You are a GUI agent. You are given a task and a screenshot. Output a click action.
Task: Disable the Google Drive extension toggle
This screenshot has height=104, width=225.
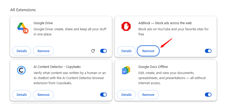click(x=103, y=51)
